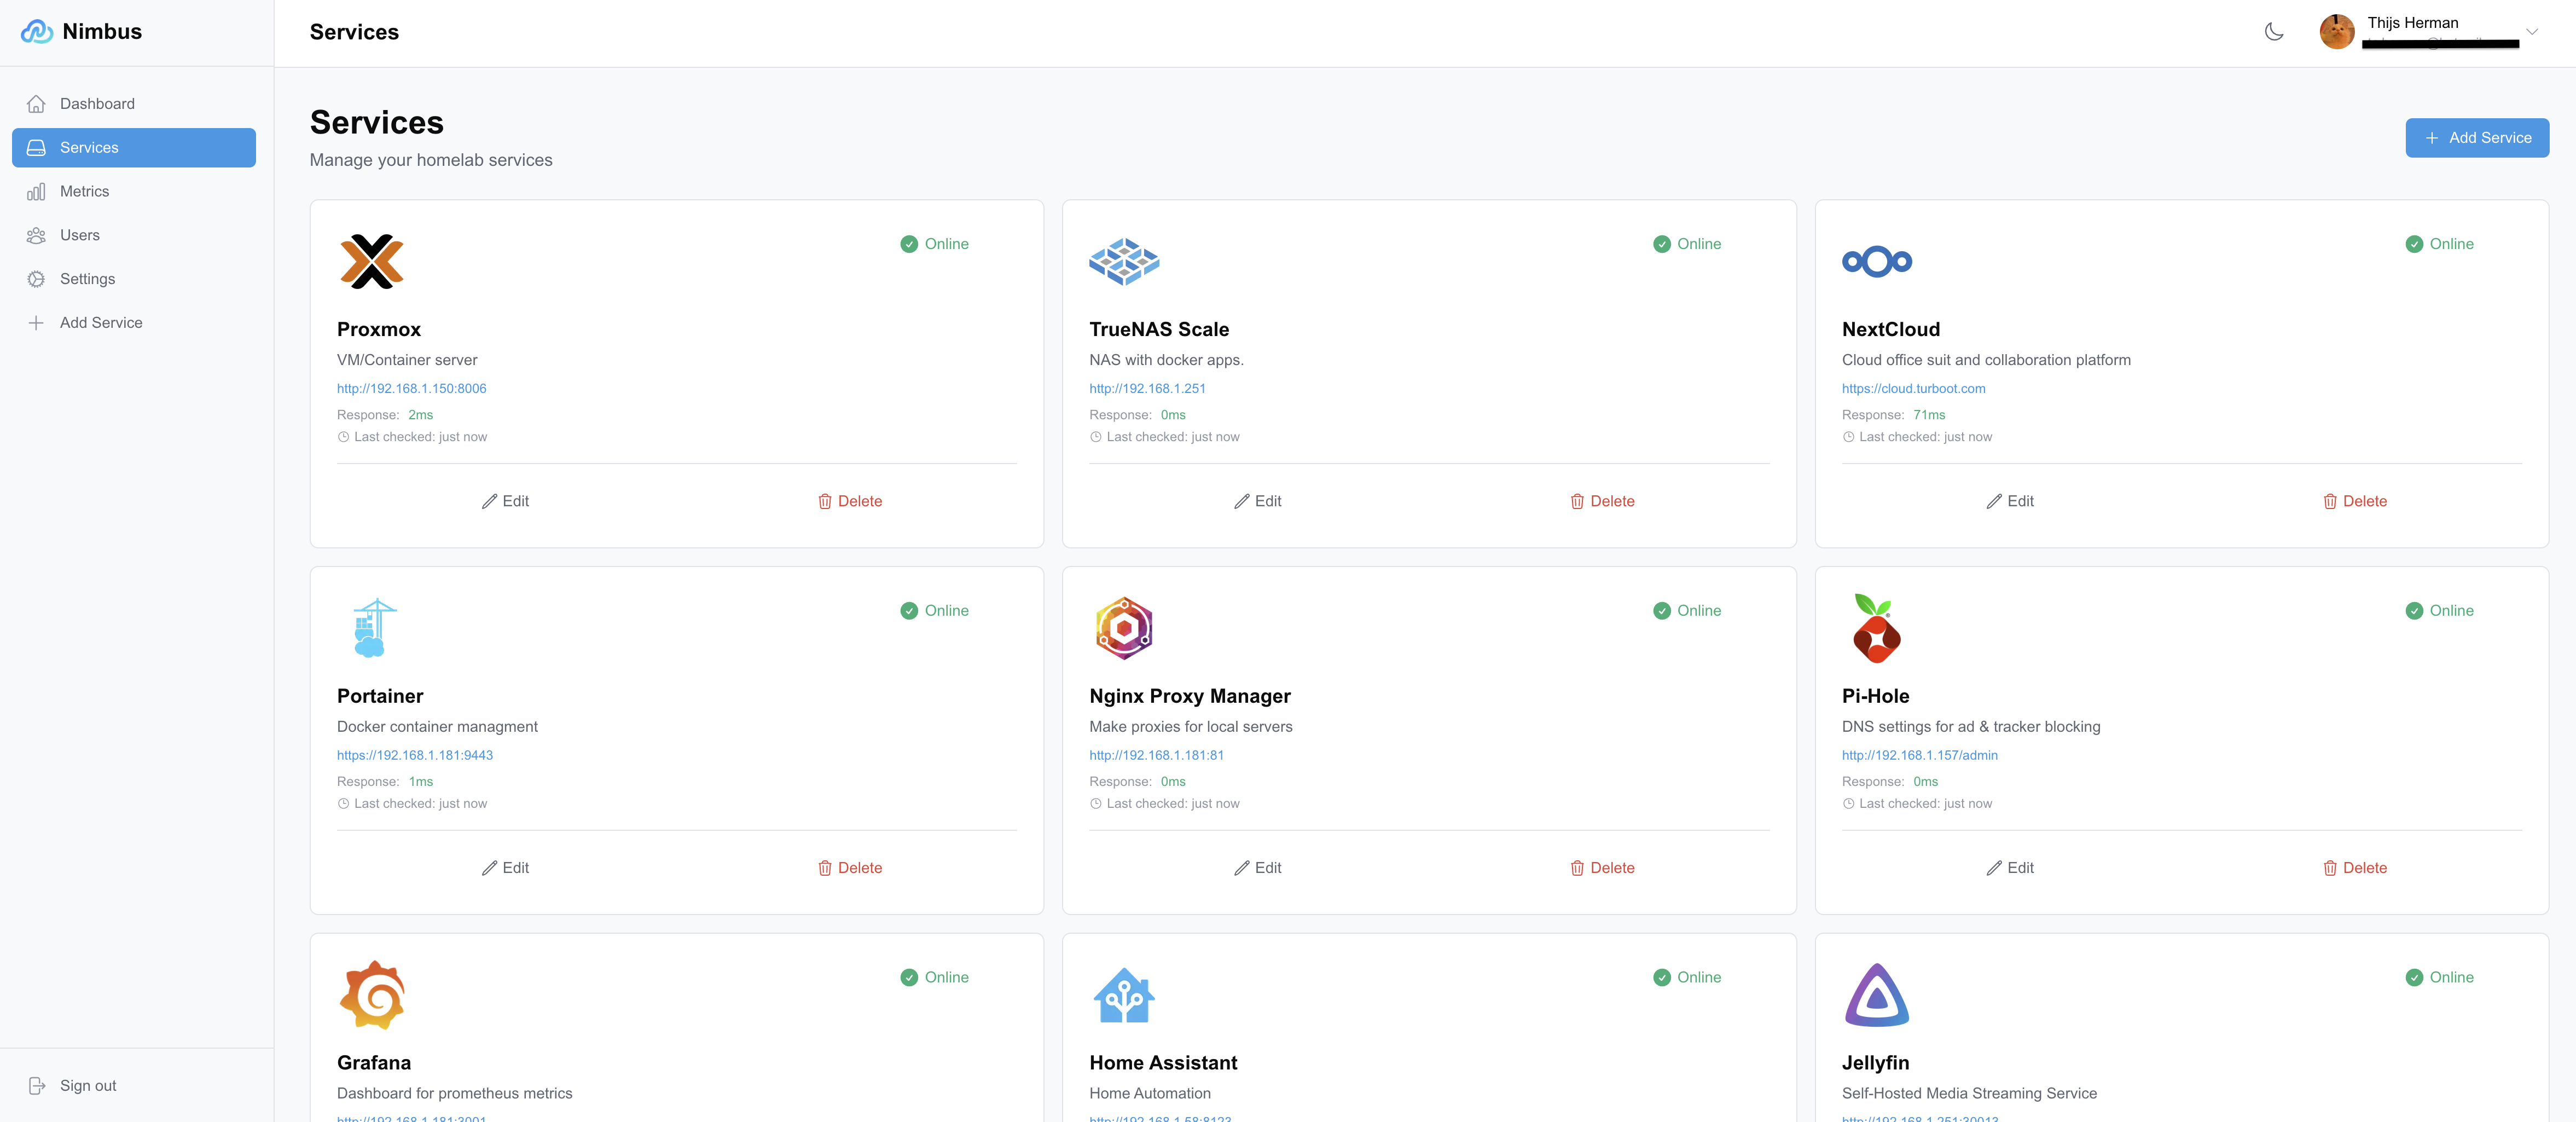Open Settings from the sidebar
The width and height of the screenshot is (2576, 1122).
(x=87, y=279)
